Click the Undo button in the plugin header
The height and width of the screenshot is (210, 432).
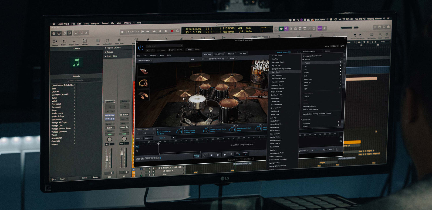pos(189,49)
